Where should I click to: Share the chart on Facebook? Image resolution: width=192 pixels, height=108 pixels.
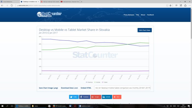(84, 97)
